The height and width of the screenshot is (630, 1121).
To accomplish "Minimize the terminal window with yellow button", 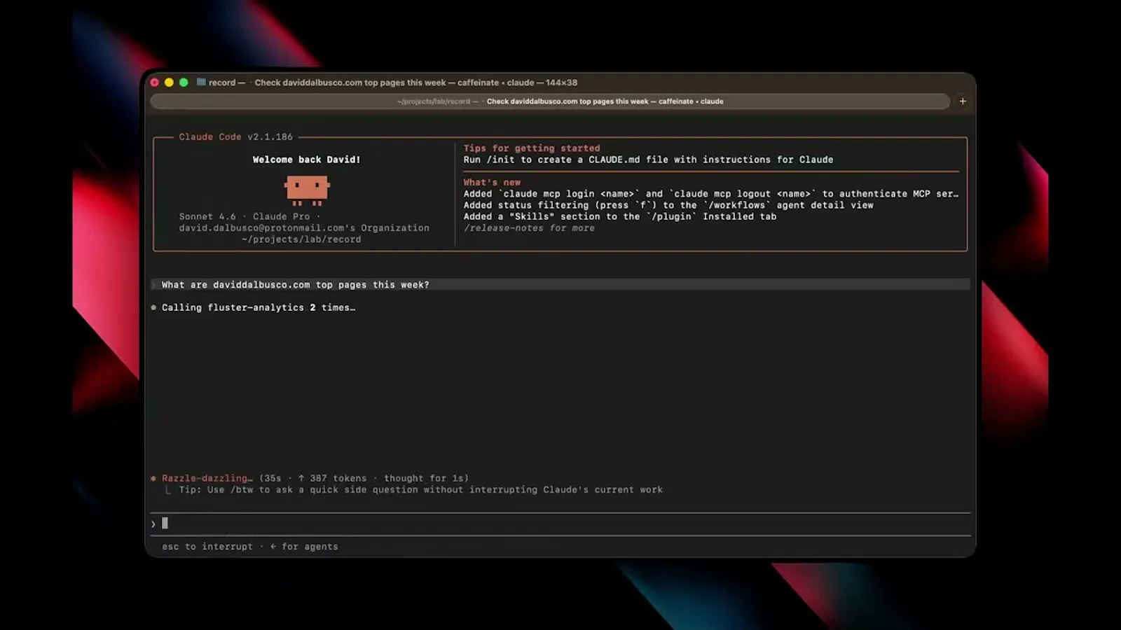I will 169,83.
